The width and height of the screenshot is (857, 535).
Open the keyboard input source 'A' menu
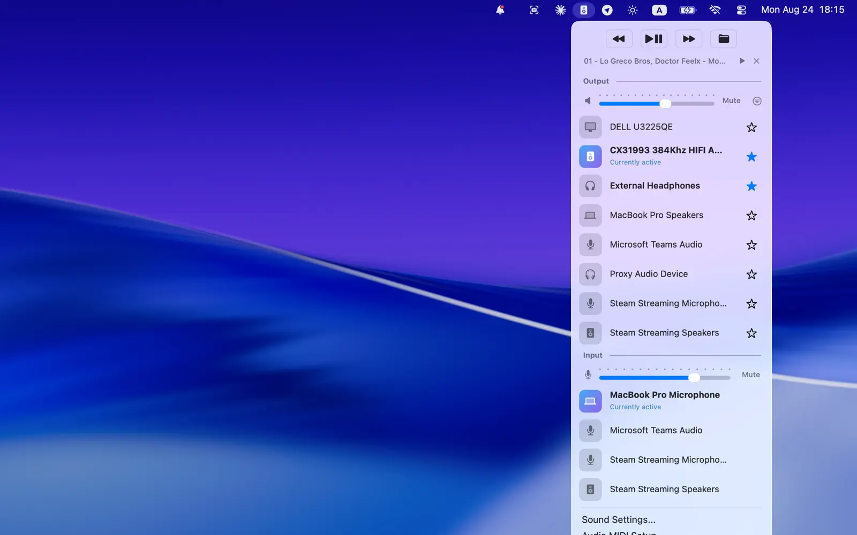tap(659, 10)
